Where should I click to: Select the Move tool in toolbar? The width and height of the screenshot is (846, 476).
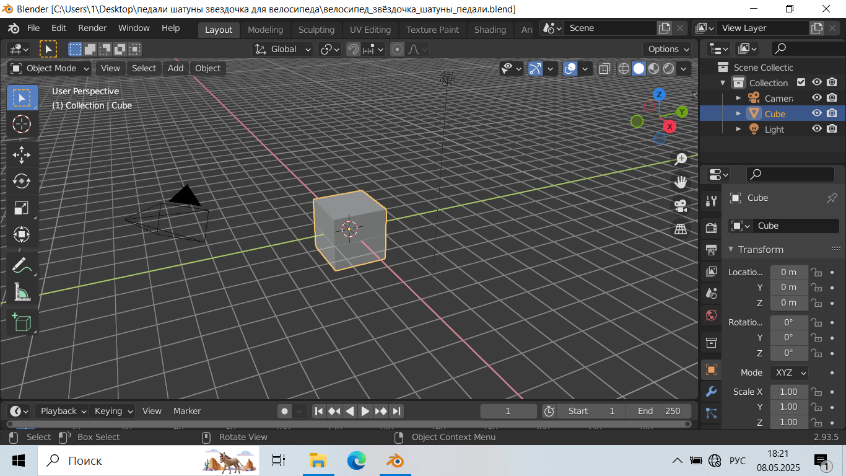click(22, 154)
